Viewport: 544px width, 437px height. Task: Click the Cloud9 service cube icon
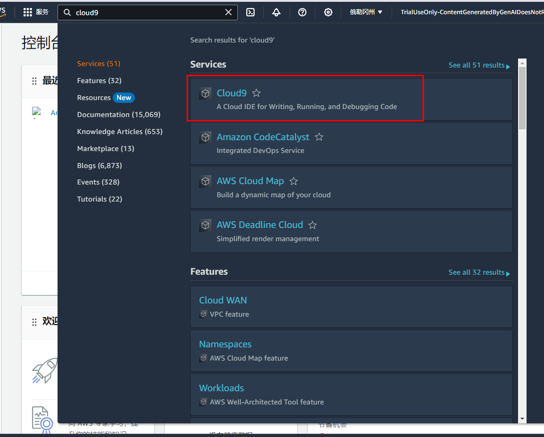coord(205,93)
